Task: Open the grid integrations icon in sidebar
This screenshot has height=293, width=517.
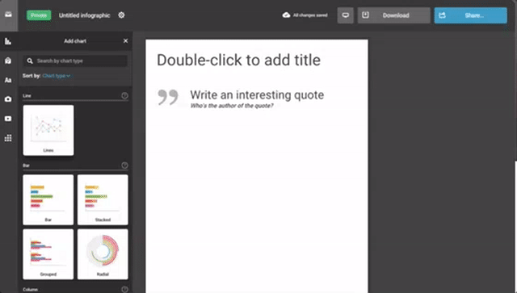Action: (x=8, y=138)
